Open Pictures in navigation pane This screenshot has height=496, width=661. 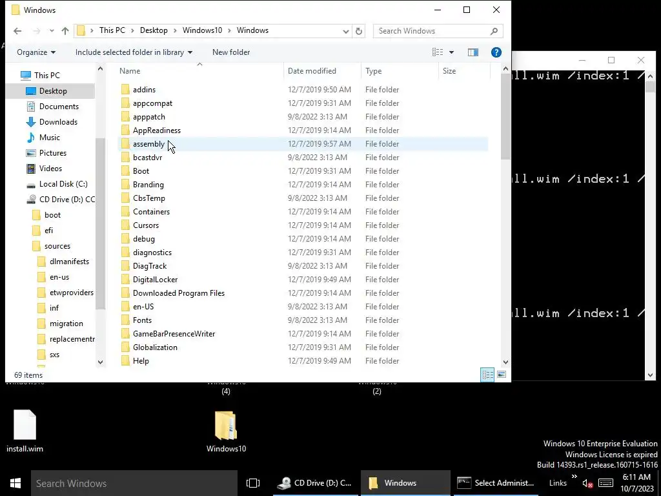[x=53, y=153]
